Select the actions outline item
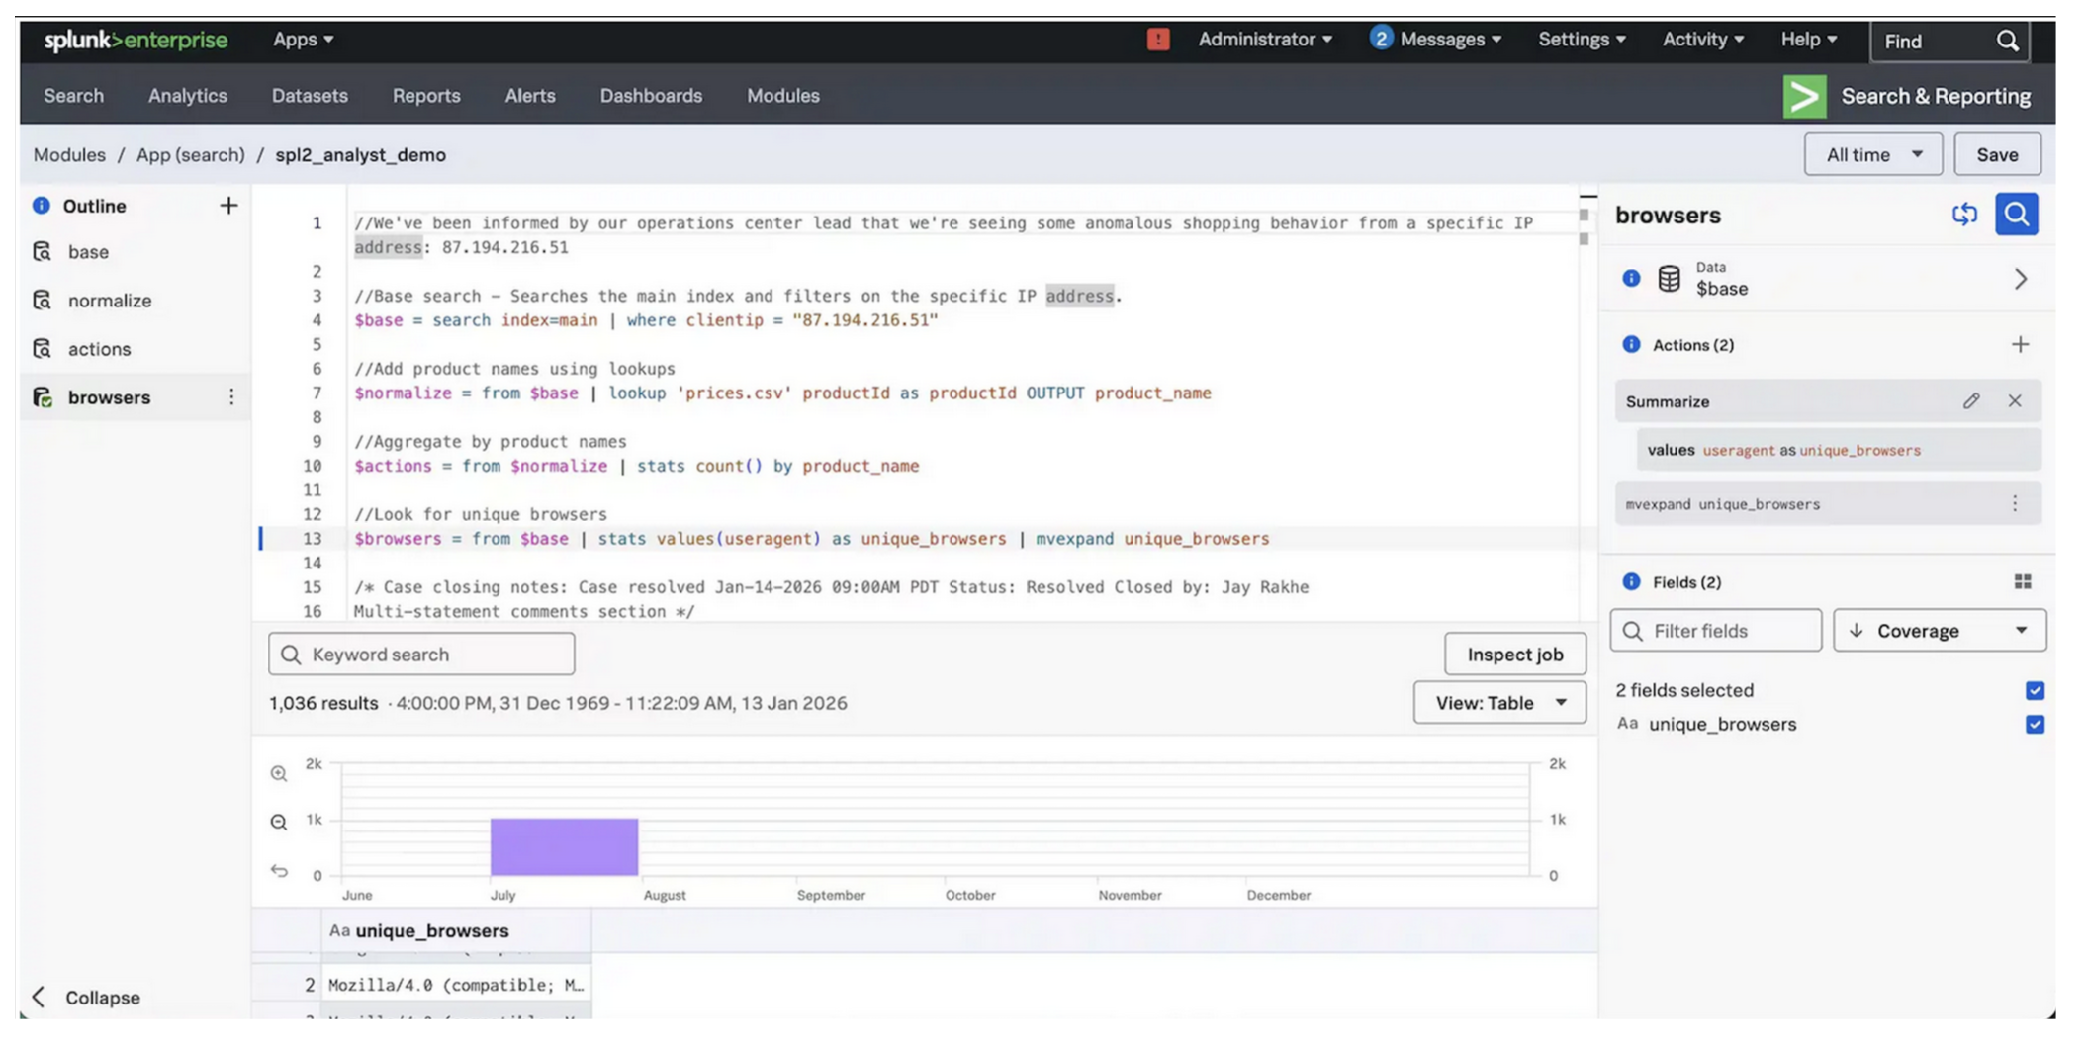The height and width of the screenshot is (1048, 2085). tap(135, 348)
